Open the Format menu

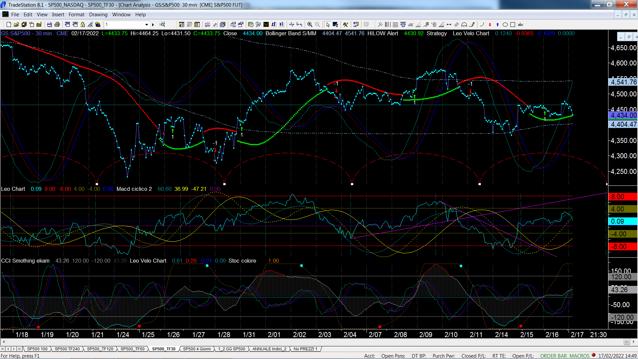point(76,14)
